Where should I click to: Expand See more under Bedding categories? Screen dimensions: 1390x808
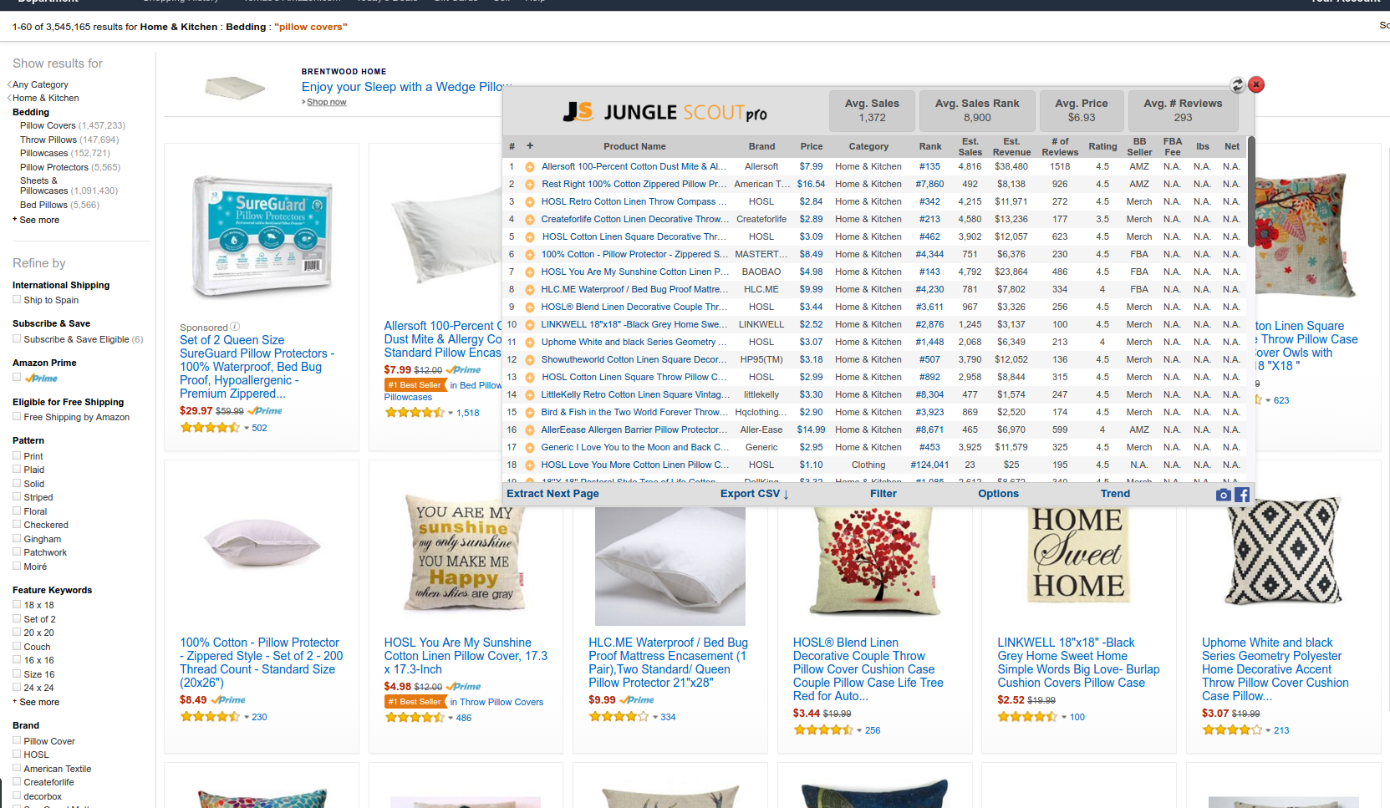[36, 220]
